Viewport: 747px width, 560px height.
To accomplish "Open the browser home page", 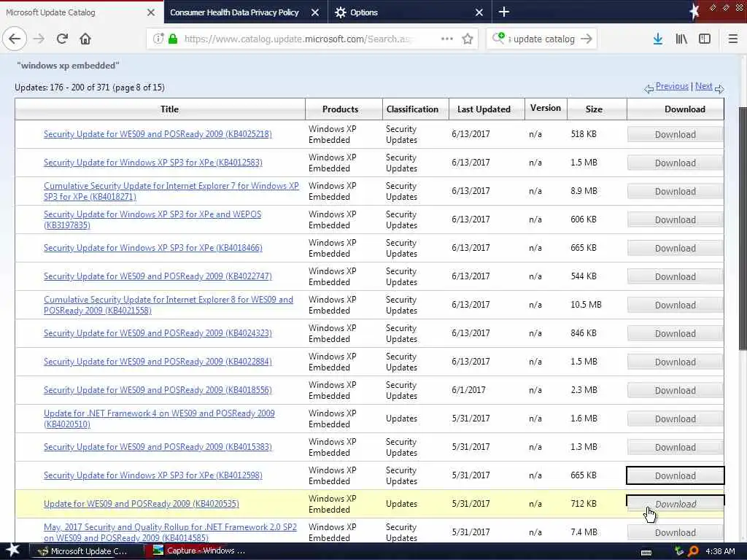I will 85,39.
